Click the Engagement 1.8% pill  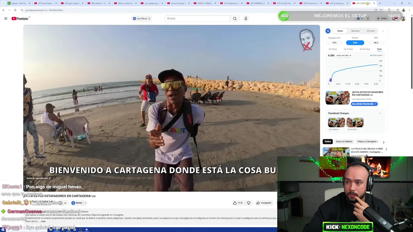tap(334, 43)
